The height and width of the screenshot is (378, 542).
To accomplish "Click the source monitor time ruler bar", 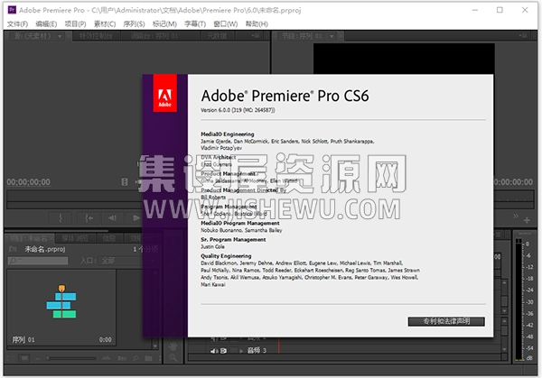I will [x=74, y=197].
